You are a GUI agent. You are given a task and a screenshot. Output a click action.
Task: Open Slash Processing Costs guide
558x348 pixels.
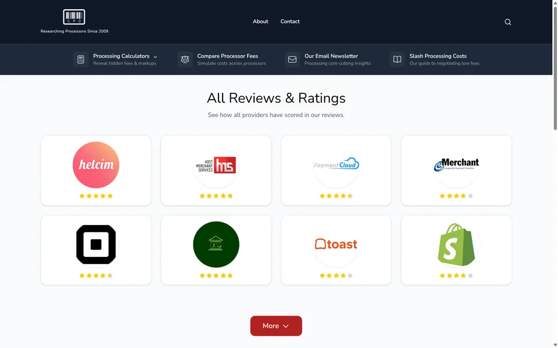pos(438,56)
